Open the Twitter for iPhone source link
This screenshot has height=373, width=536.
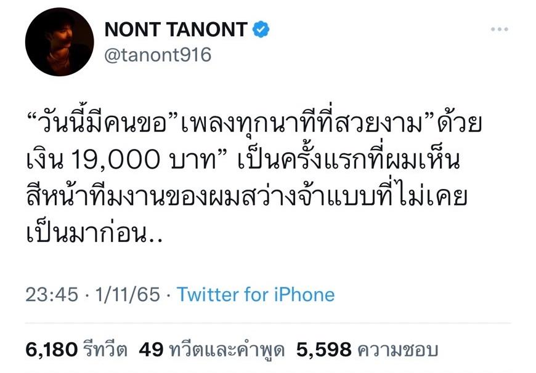[256, 294]
